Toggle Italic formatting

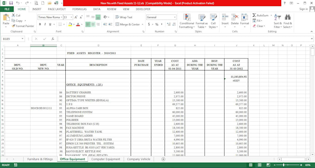click(x=45, y=24)
